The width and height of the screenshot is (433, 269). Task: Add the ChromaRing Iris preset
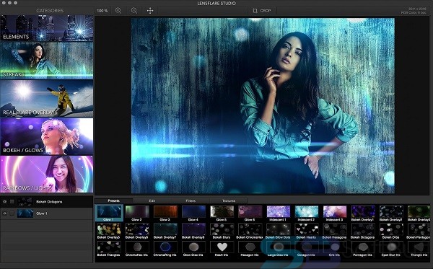click(x=165, y=249)
